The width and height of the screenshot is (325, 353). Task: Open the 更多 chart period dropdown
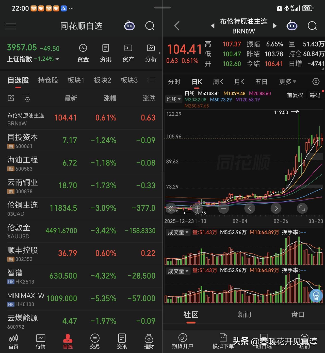[288, 82]
